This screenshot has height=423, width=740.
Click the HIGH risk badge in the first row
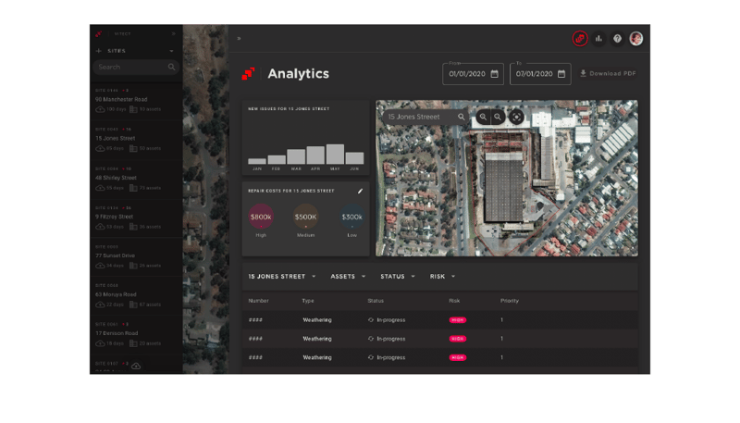[x=457, y=320]
